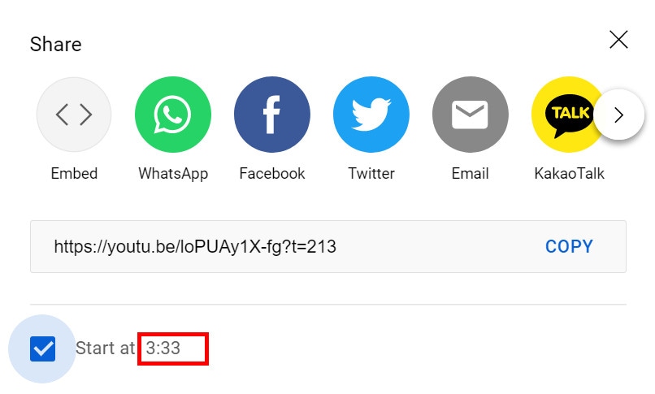Uncheck the Start at checkbox
Image resolution: width=655 pixels, height=394 pixels.
(x=42, y=349)
